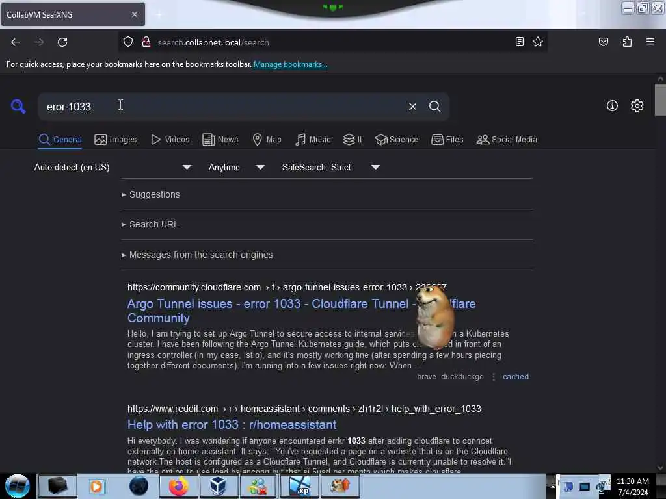Image resolution: width=666 pixels, height=499 pixels.
Task: Select the General search tab
Action: tap(60, 140)
